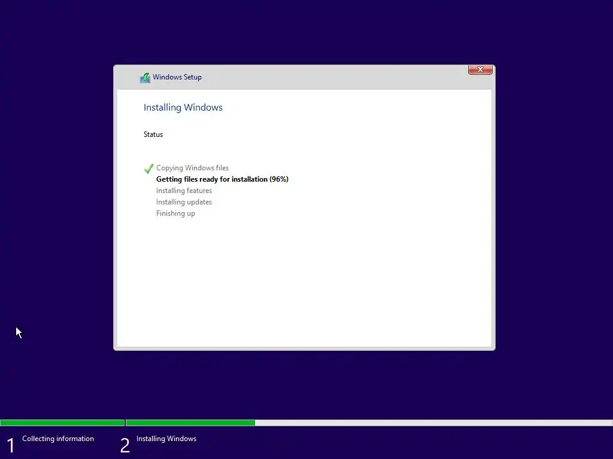The height and width of the screenshot is (459, 613).
Task: Click the stage number 2
Action: coord(125,446)
